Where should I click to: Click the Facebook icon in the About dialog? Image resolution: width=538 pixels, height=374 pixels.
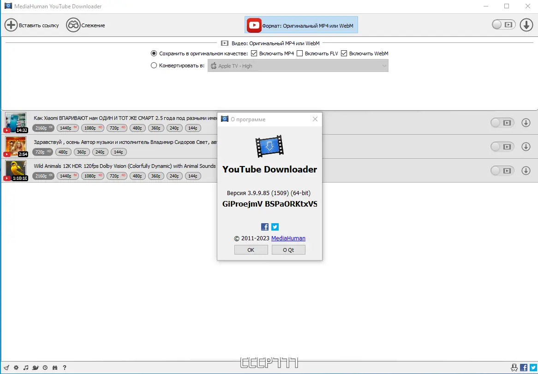tap(264, 226)
